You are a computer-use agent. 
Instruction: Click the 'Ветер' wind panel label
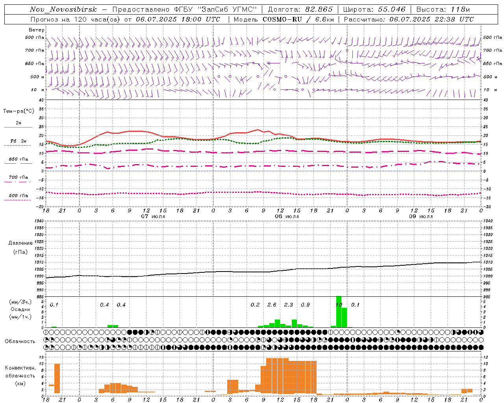click(36, 30)
